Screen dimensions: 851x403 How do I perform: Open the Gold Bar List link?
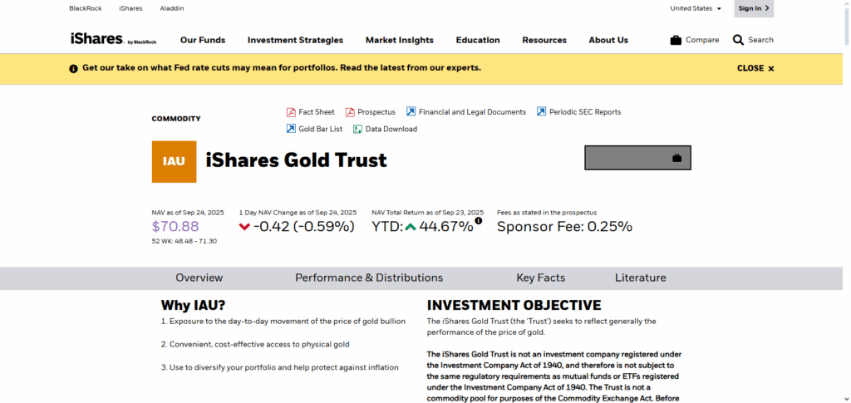pyautogui.click(x=320, y=129)
